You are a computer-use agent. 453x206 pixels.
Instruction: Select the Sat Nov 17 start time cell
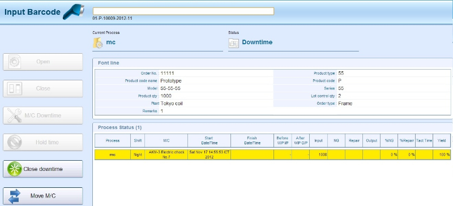209,154
